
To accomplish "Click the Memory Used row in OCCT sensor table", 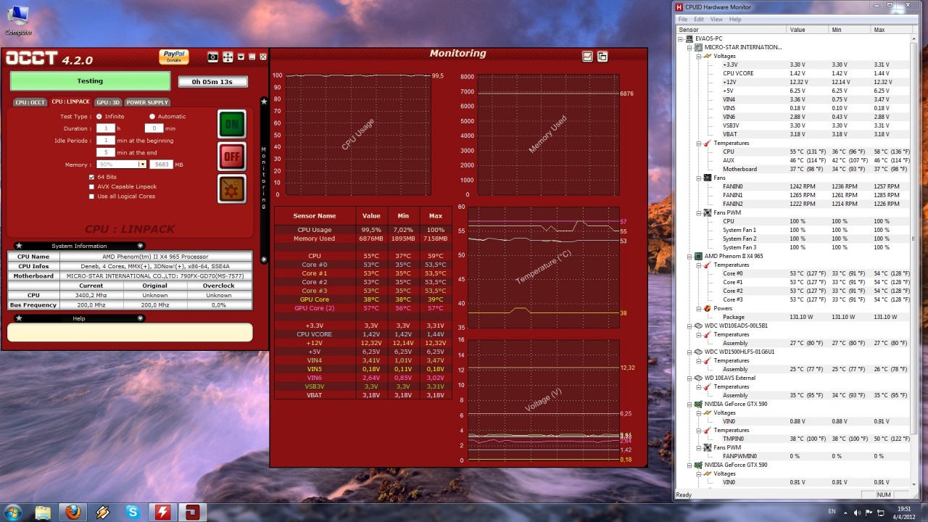I will (363, 239).
